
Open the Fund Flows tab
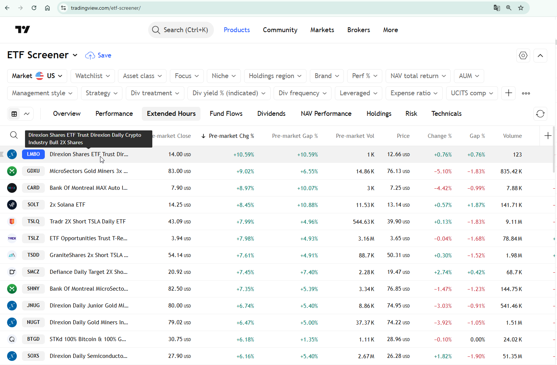226,114
